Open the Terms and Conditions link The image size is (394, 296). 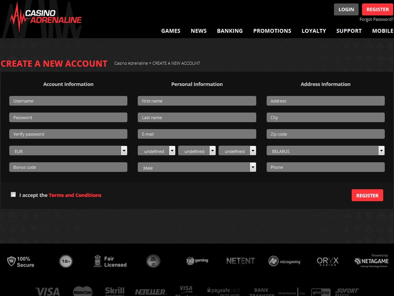(x=75, y=195)
